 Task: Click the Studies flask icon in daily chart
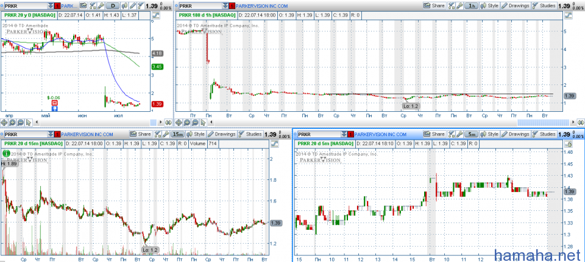(141, 5)
